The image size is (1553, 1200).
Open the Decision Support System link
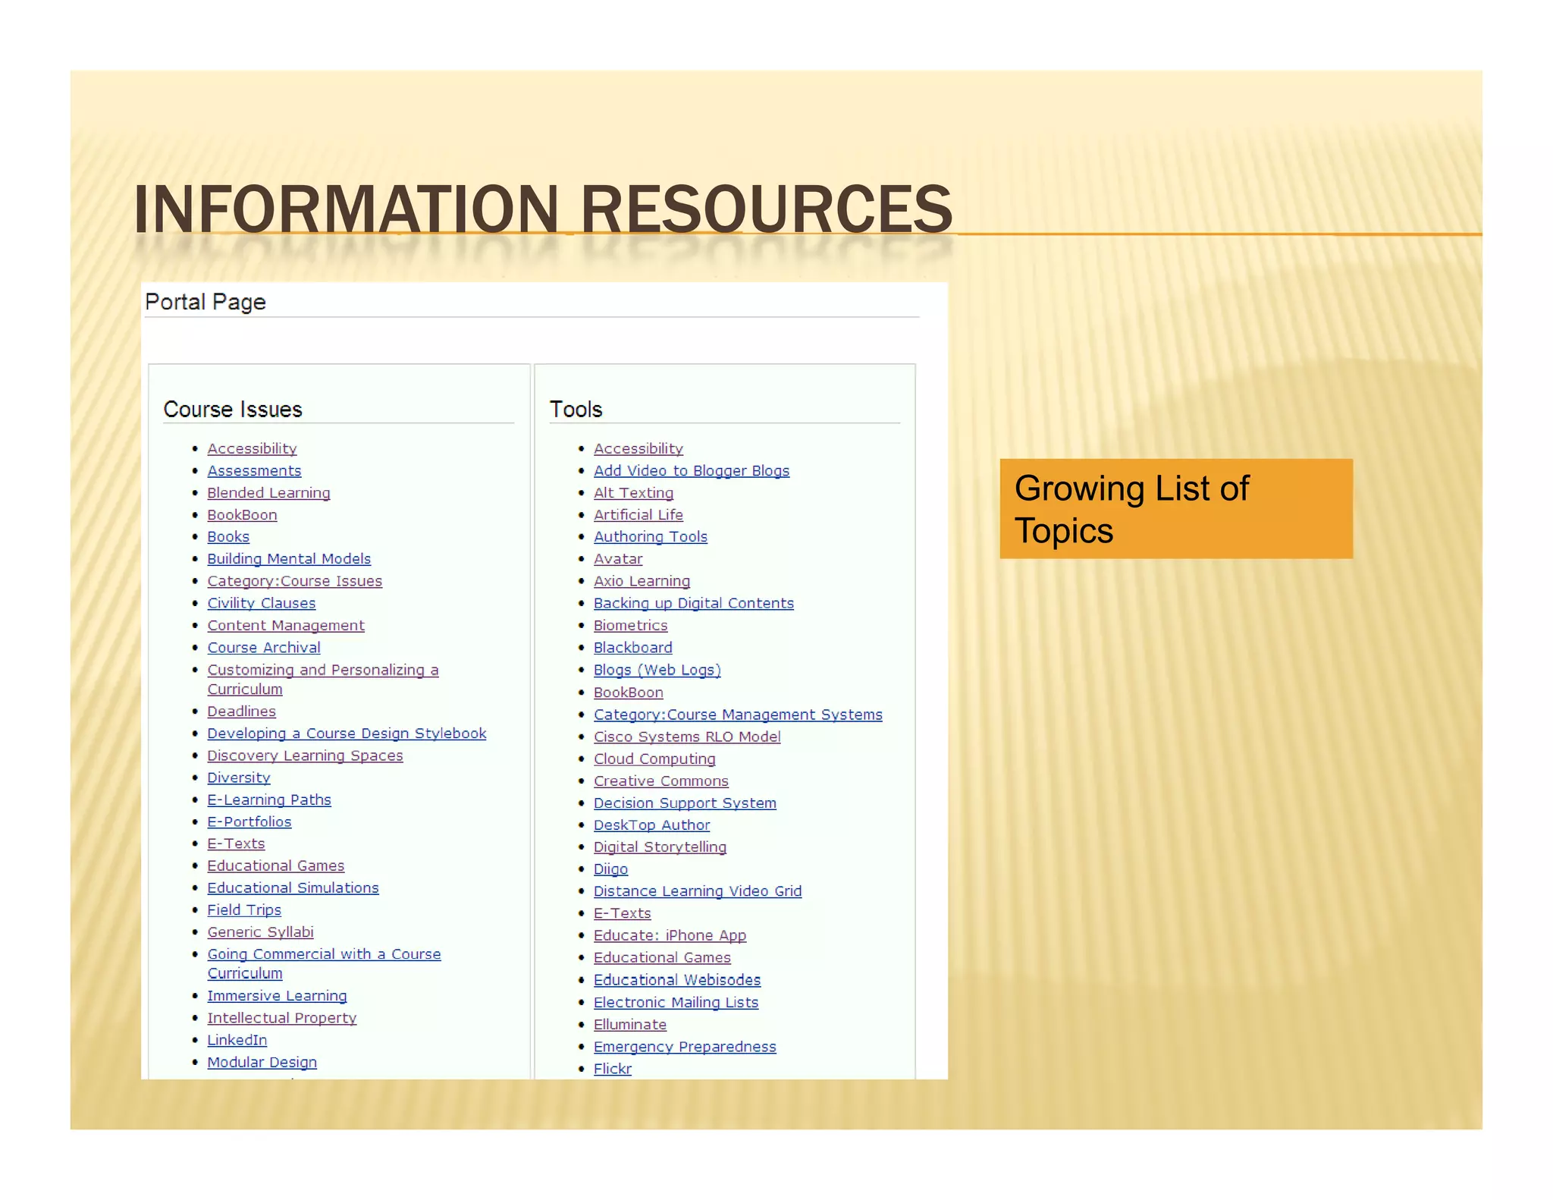pos(685,803)
